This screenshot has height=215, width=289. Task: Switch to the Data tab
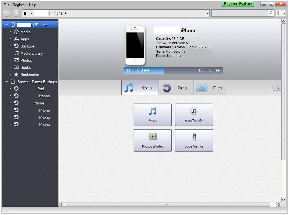[176, 88]
